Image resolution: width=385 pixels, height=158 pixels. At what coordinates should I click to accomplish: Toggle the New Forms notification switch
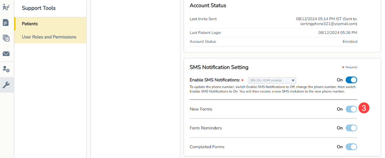coord(351,109)
